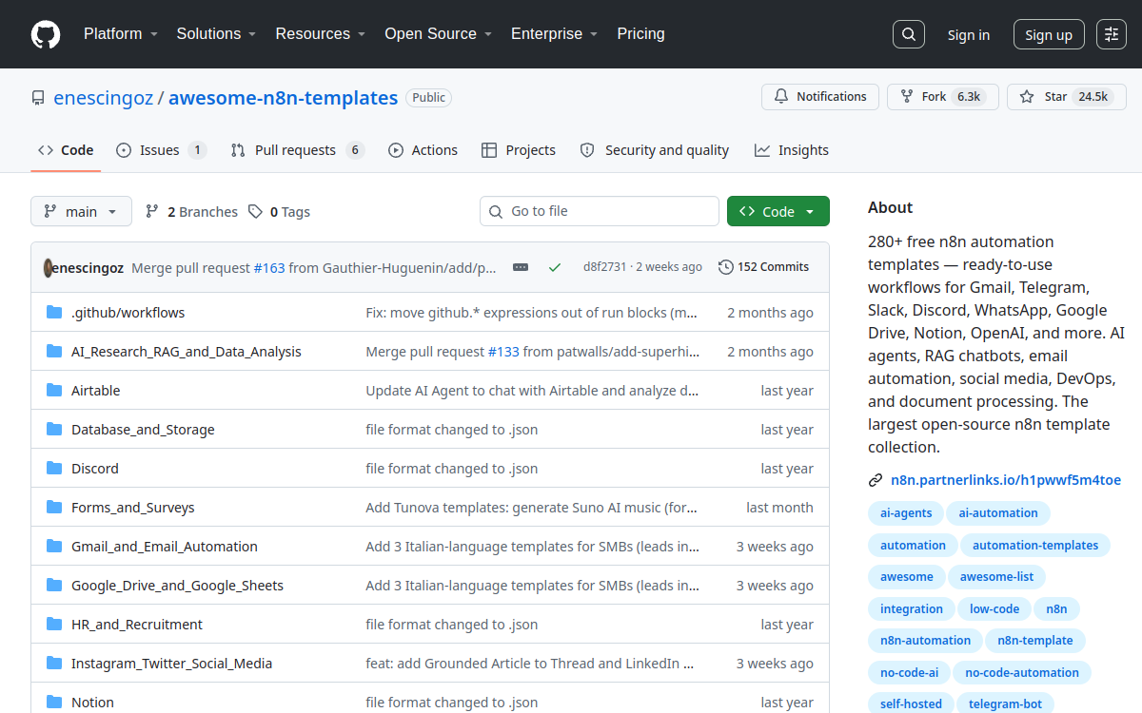Open the appearance settings icon in header
This screenshot has height=713, width=1142.
click(x=1112, y=34)
